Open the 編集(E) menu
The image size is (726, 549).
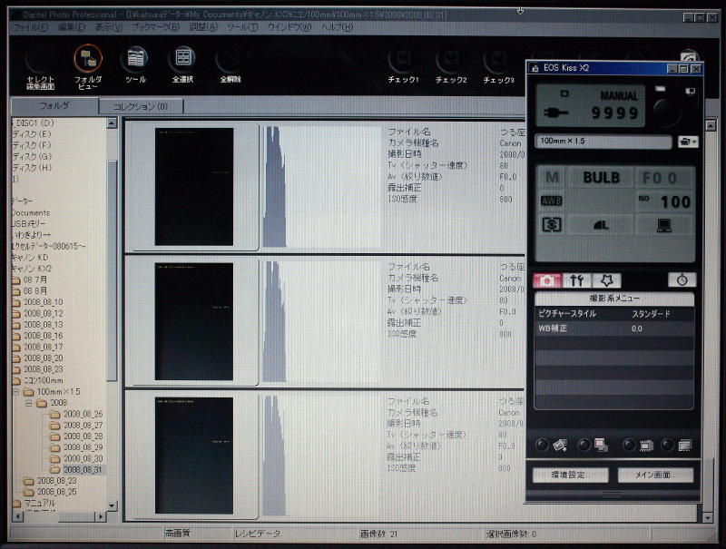tap(72, 27)
